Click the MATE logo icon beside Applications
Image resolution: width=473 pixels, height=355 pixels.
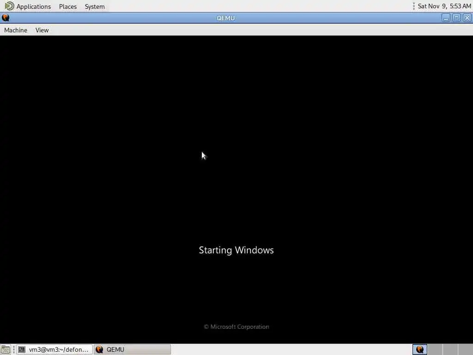tap(9, 6)
